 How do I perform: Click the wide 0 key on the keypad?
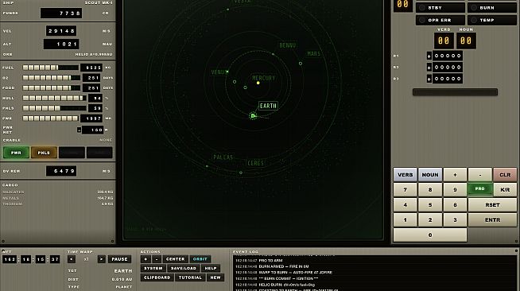[x=430, y=235]
